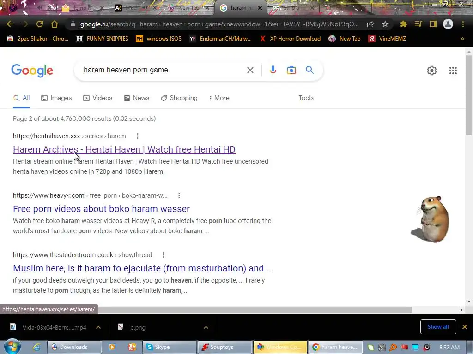Open the Windows Start orb
Screen dimensions: 473x354
pos(12,347)
